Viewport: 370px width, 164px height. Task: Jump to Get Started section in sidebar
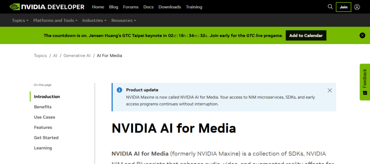46,138
